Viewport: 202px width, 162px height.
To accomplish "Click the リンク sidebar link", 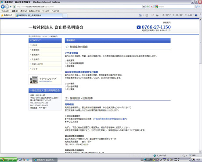I will [35, 69].
